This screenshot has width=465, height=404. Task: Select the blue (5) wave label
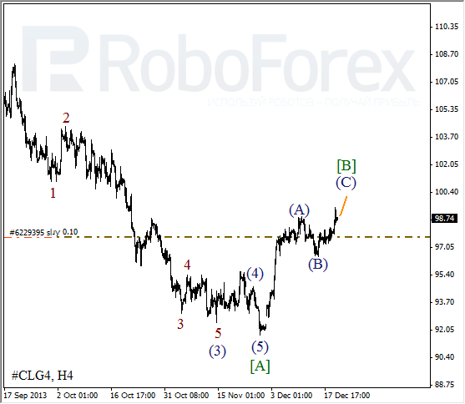[x=260, y=346]
